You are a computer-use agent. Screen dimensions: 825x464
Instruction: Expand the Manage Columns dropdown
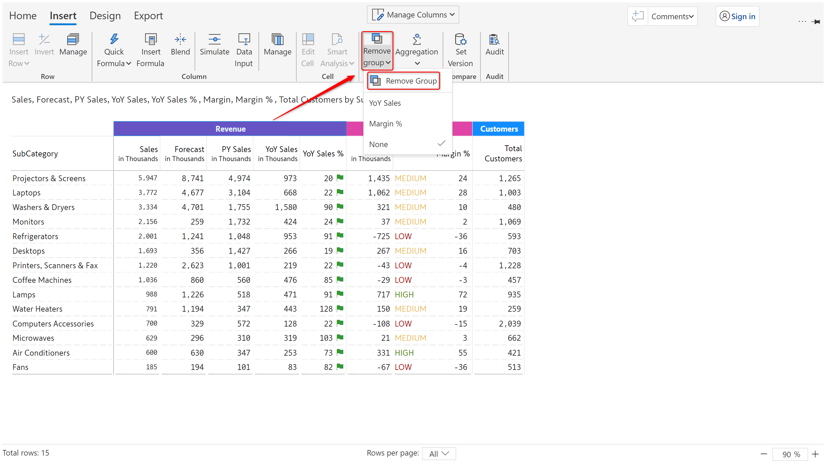point(413,15)
